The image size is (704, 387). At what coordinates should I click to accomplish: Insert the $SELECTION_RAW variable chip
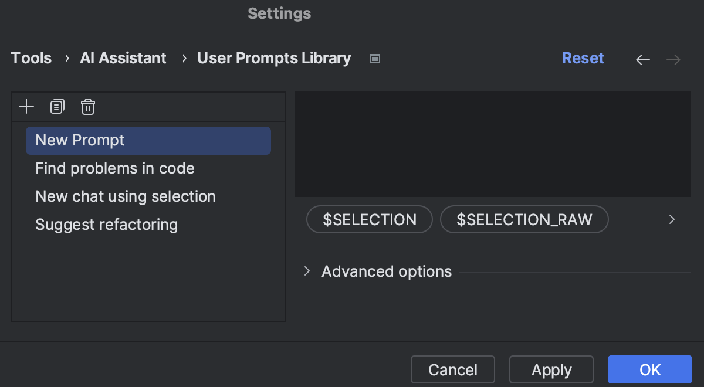point(524,220)
